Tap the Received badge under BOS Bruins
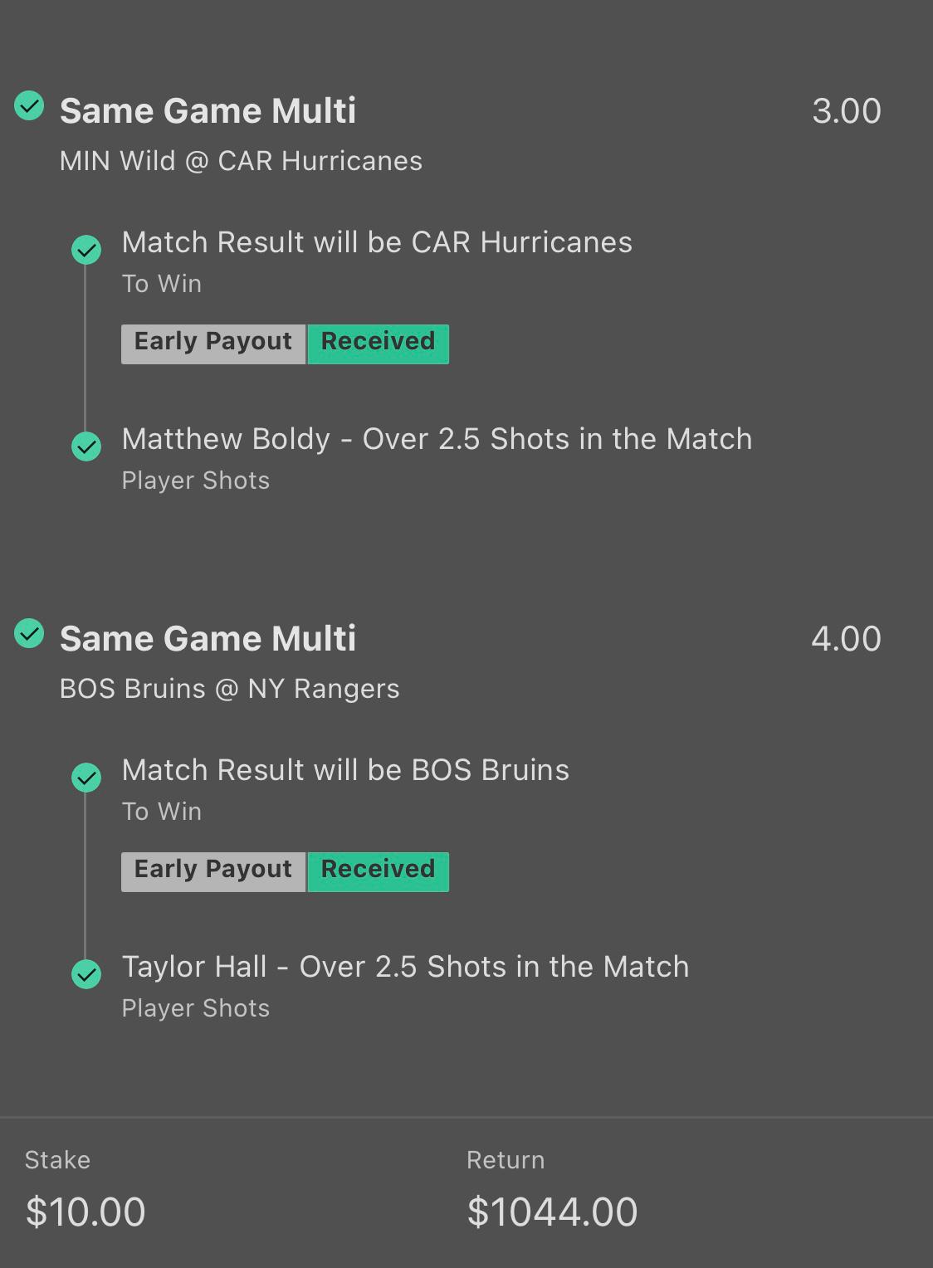The width and height of the screenshot is (933, 1268). pos(379,871)
